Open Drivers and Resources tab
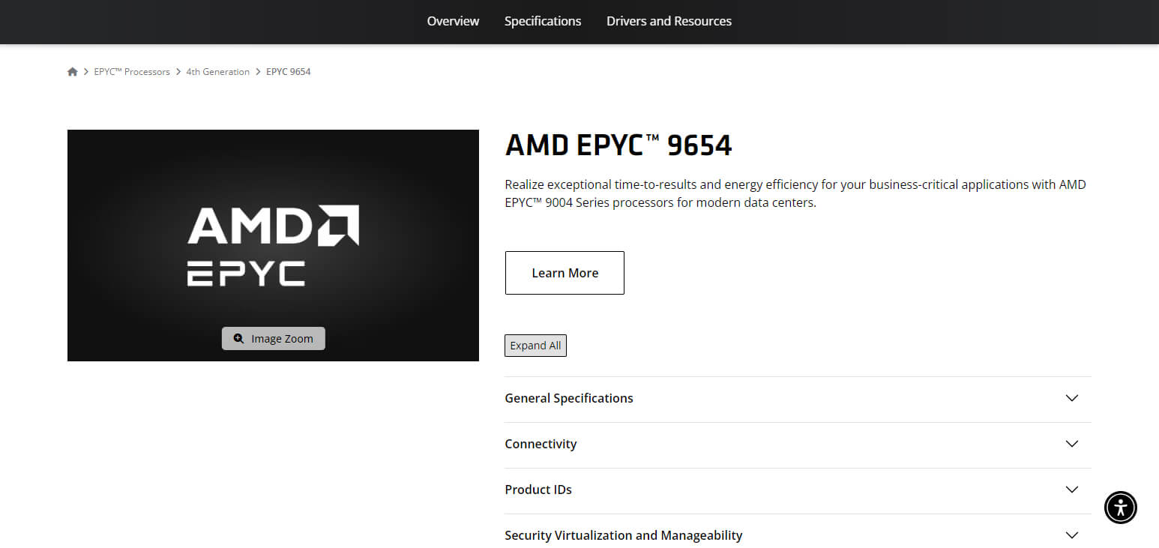This screenshot has width=1159, height=548. click(669, 21)
